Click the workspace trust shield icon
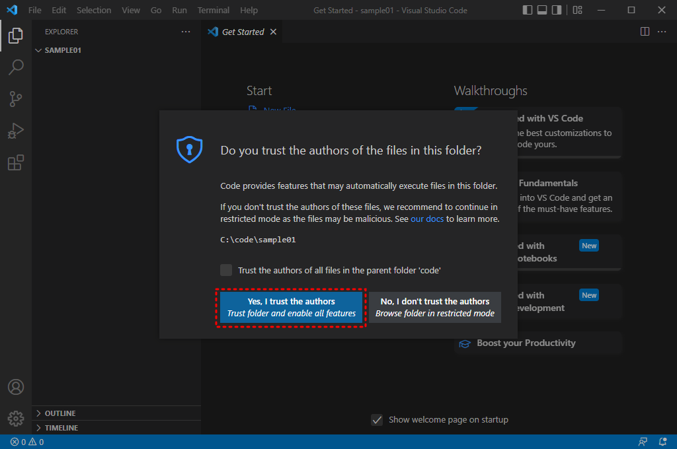 [x=189, y=150]
